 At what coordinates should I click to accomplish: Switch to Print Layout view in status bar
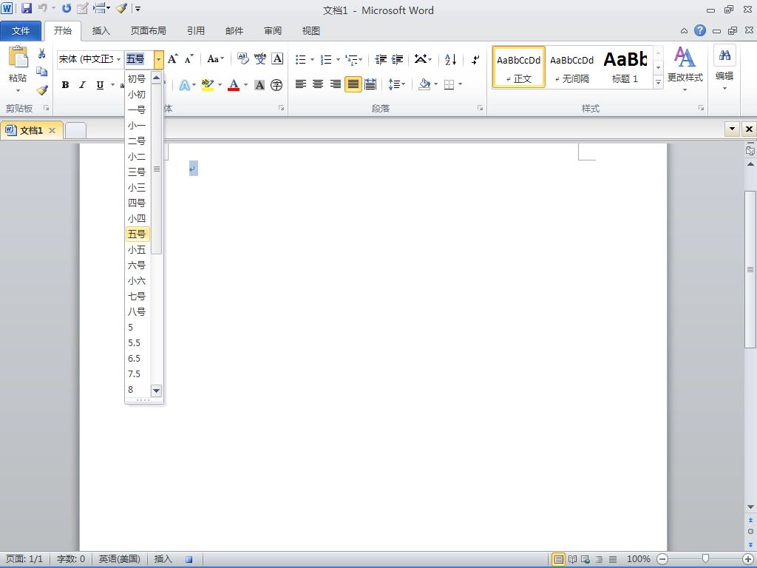(x=559, y=559)
